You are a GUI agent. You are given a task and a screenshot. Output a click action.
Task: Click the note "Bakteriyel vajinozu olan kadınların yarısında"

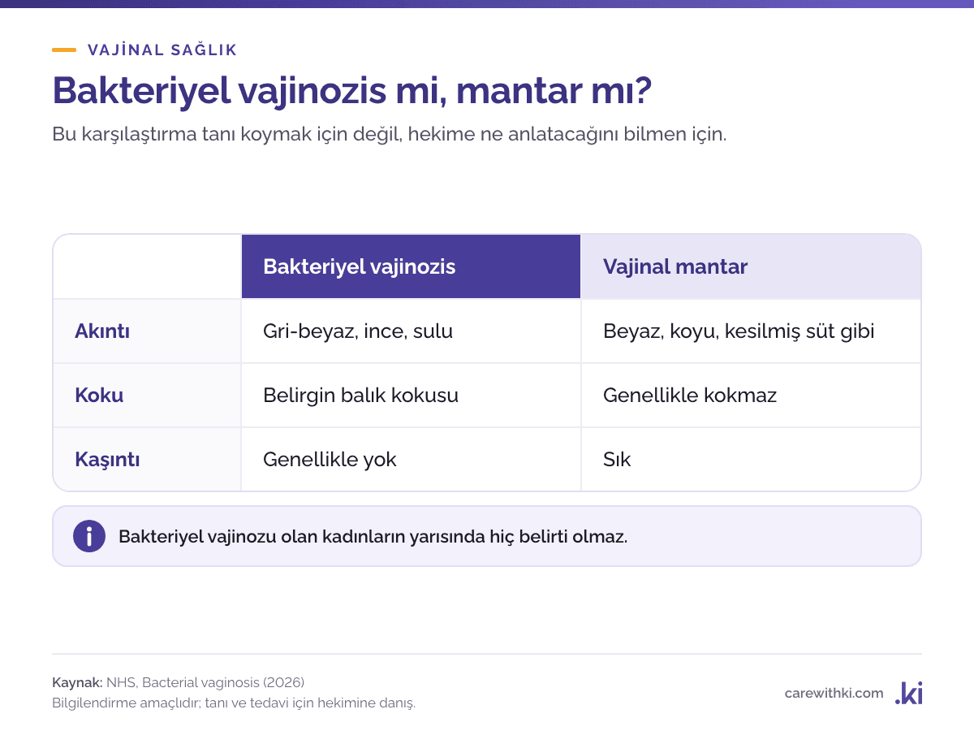click(x=373, y=537)
